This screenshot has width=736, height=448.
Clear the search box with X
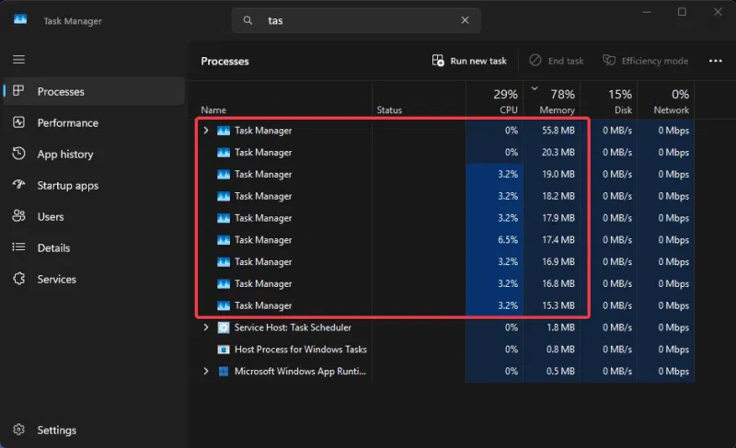pos(465,20)
